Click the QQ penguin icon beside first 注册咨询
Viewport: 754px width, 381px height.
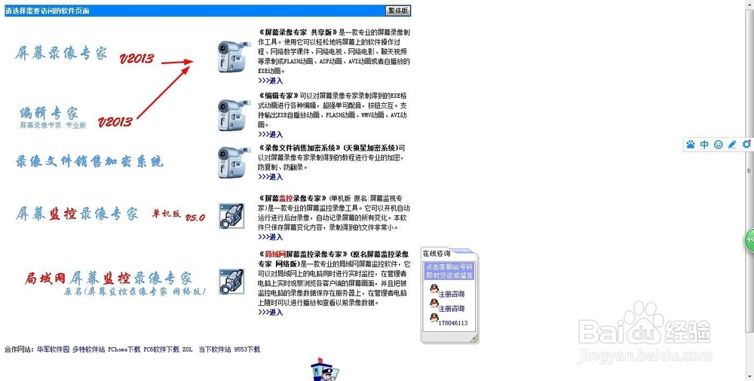click(434, 289)
